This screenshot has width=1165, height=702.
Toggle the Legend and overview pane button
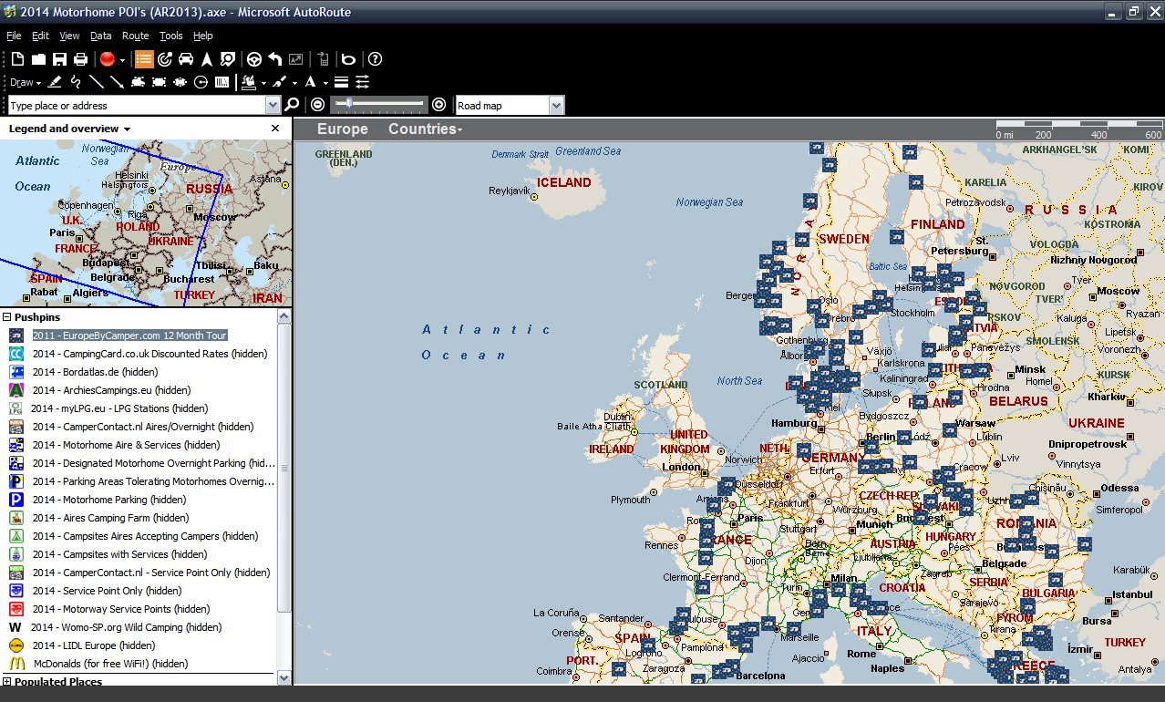coord(144,59)
